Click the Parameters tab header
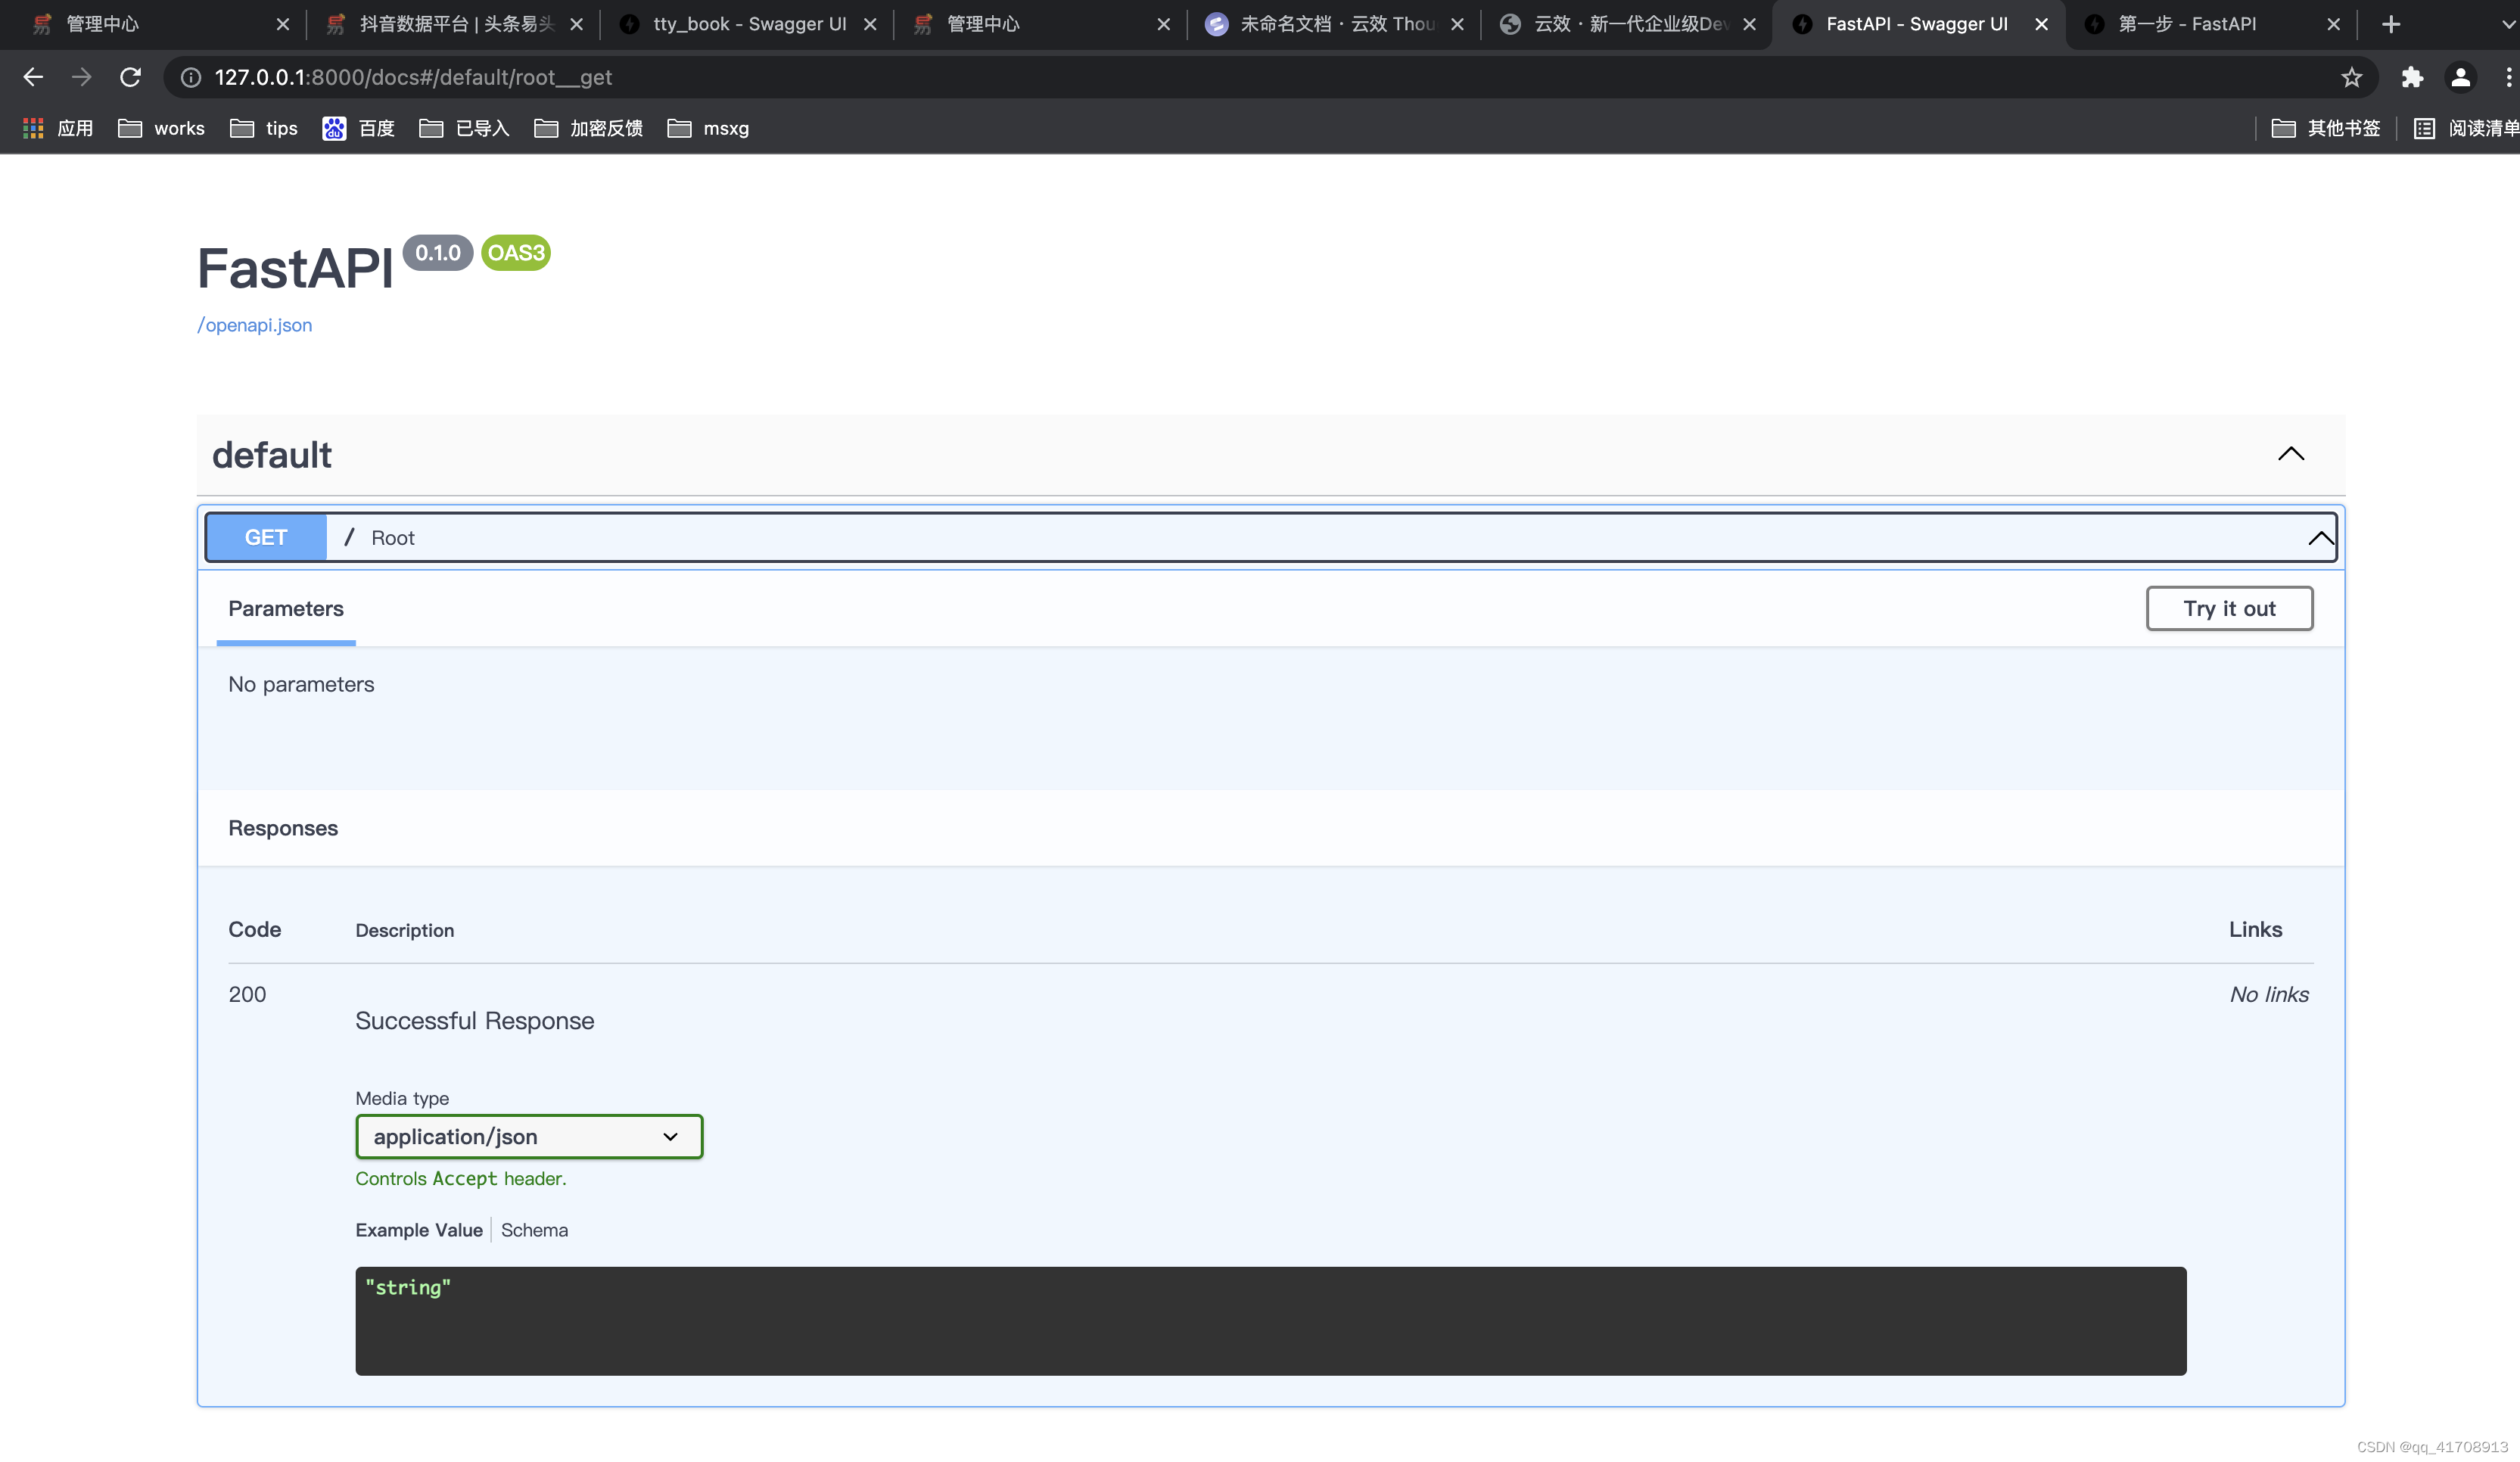 point(286,608)
